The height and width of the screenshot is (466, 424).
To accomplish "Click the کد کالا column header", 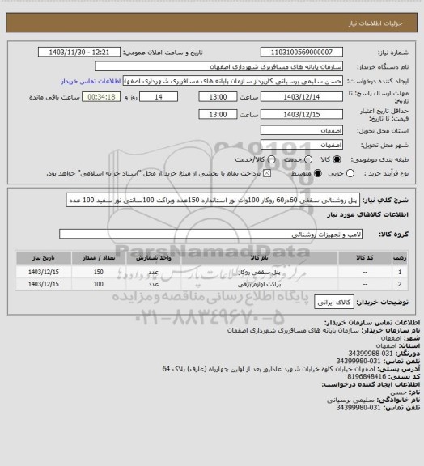I will (365, 258).
